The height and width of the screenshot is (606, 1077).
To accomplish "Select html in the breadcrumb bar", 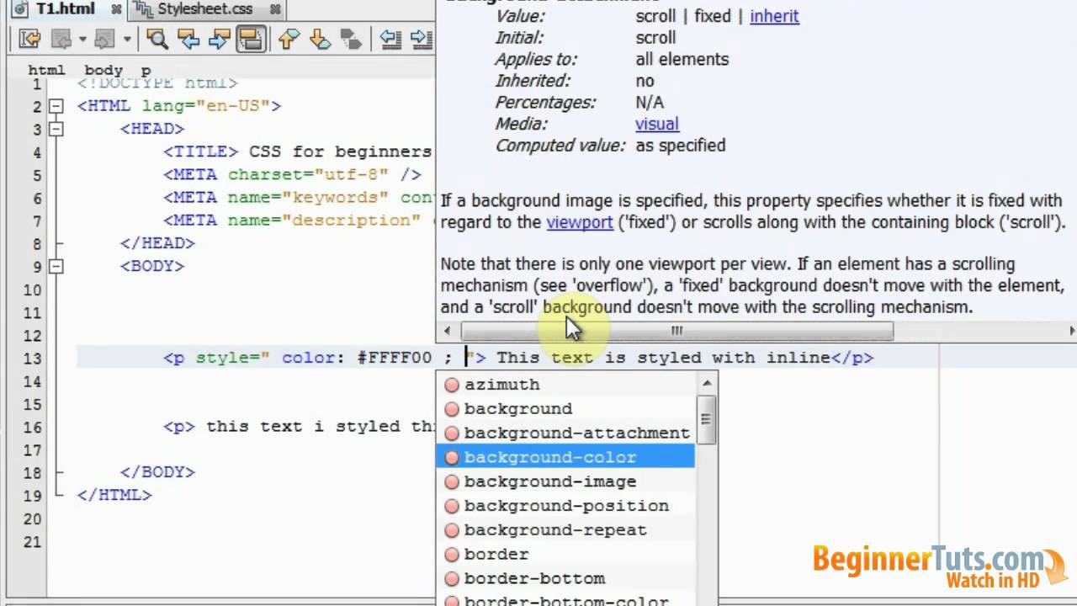I will 46,70.
